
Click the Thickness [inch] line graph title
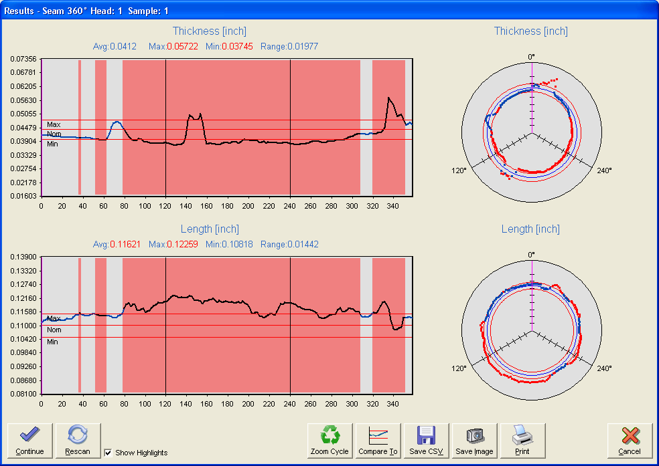pos(210,31)
